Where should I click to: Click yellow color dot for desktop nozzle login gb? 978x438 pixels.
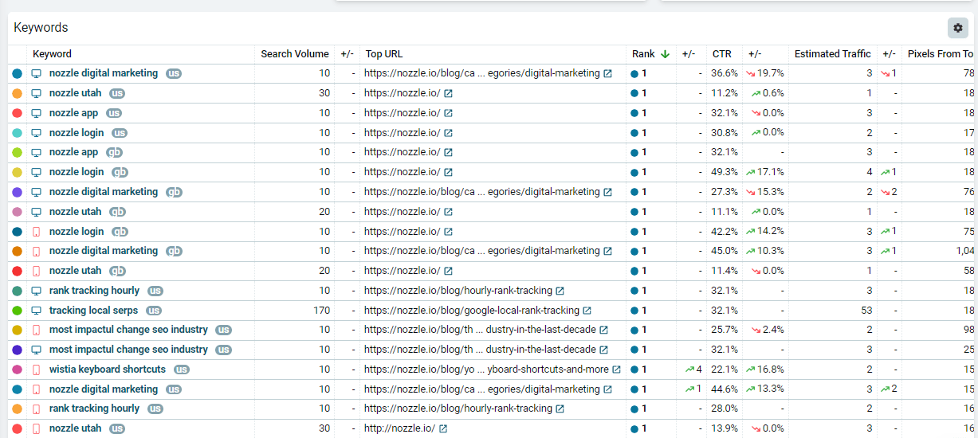pyautogui.click(x=18, y=172)
